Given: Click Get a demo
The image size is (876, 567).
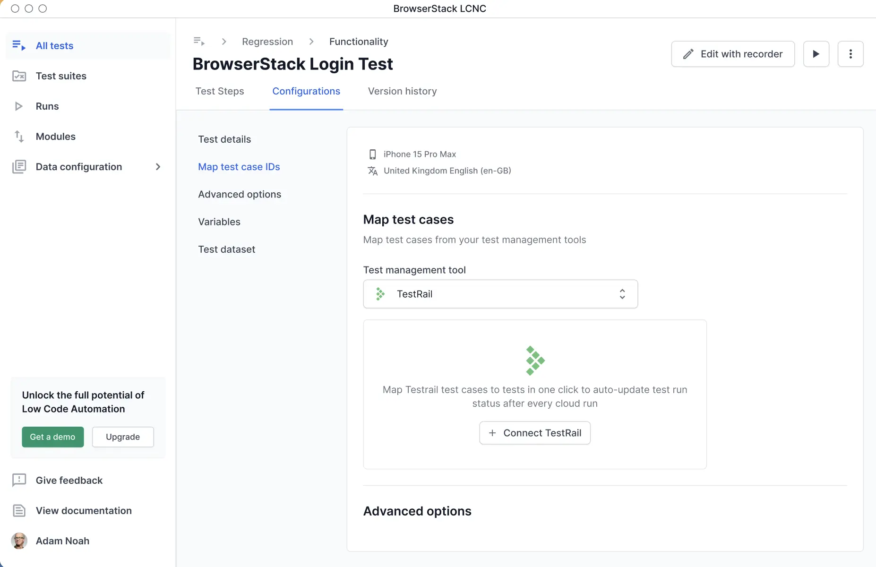Looking at the screenshot, I should 52,437.
